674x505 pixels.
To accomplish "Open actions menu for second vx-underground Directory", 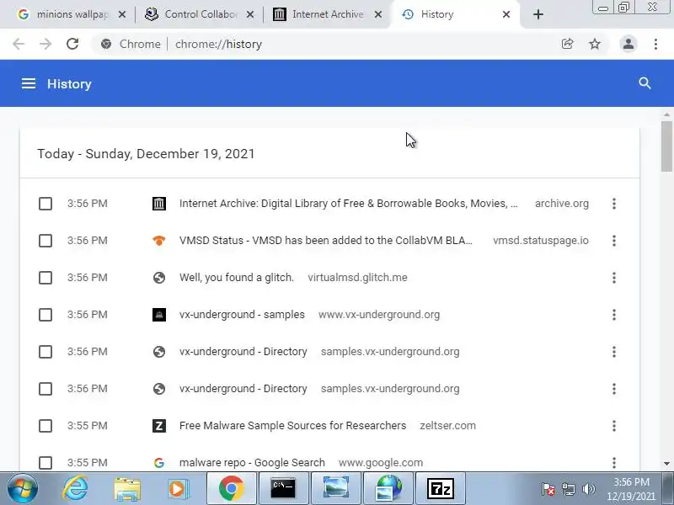I will click(x=614, y=389).
